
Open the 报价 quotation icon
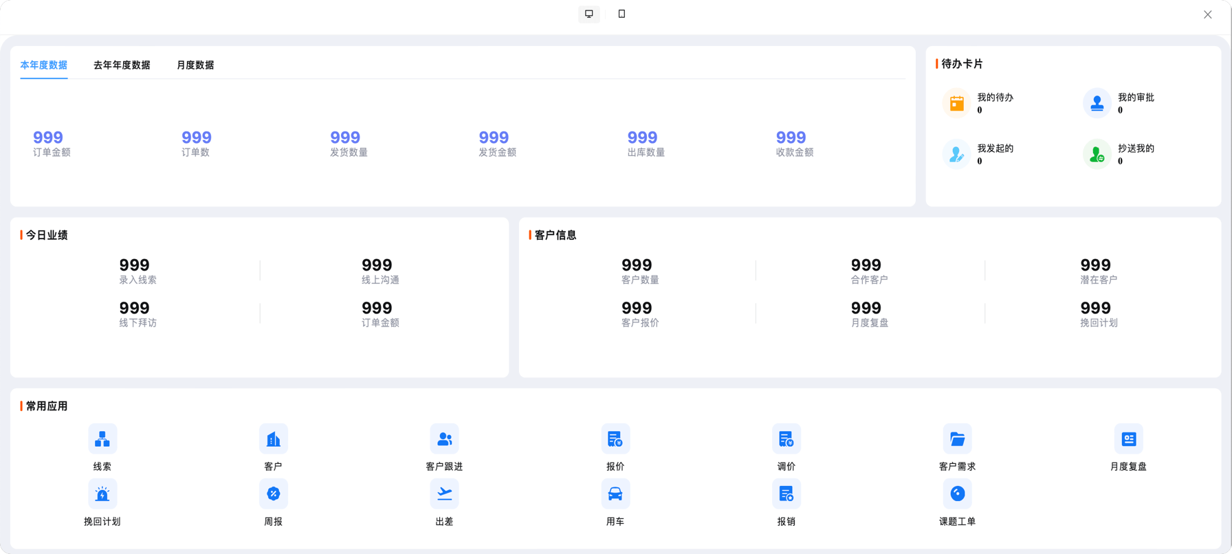[615, 439]
